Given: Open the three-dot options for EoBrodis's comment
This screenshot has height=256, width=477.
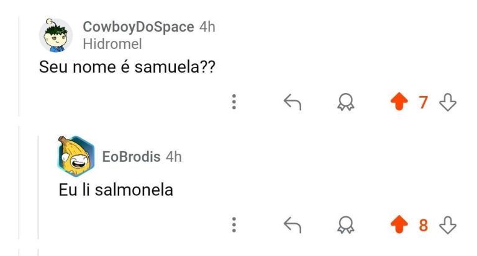Looking at the screenshot, I should pyautogui.click(x=234, y=224).
